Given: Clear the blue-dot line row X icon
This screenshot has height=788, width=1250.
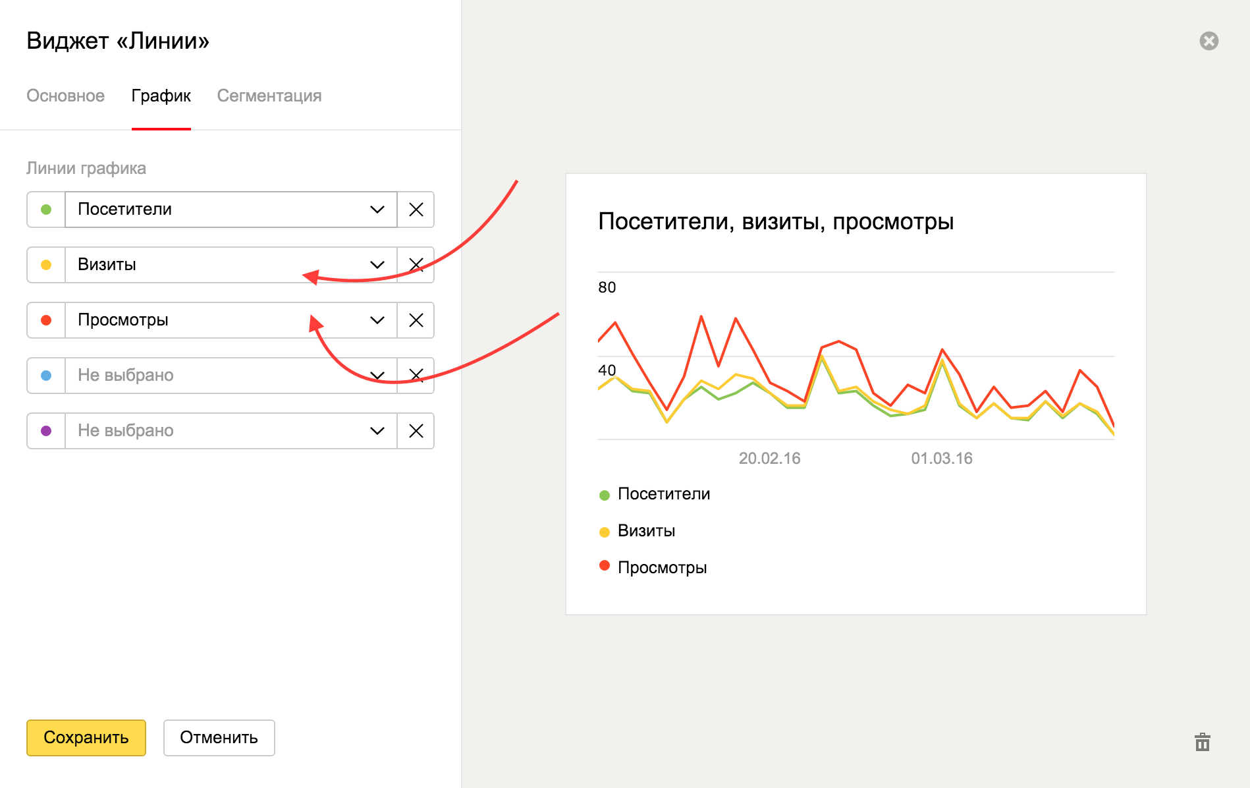Looking at the screenshot, I should [x=416, y=376].
